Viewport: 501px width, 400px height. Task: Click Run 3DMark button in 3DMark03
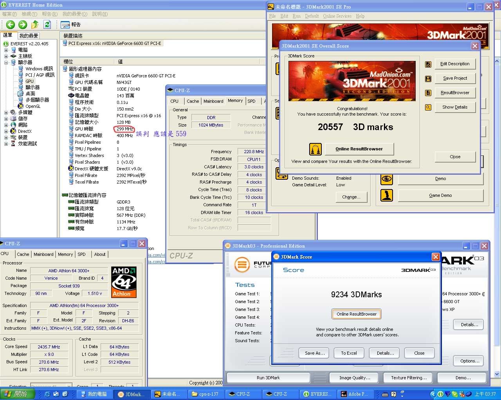(268, 378)
